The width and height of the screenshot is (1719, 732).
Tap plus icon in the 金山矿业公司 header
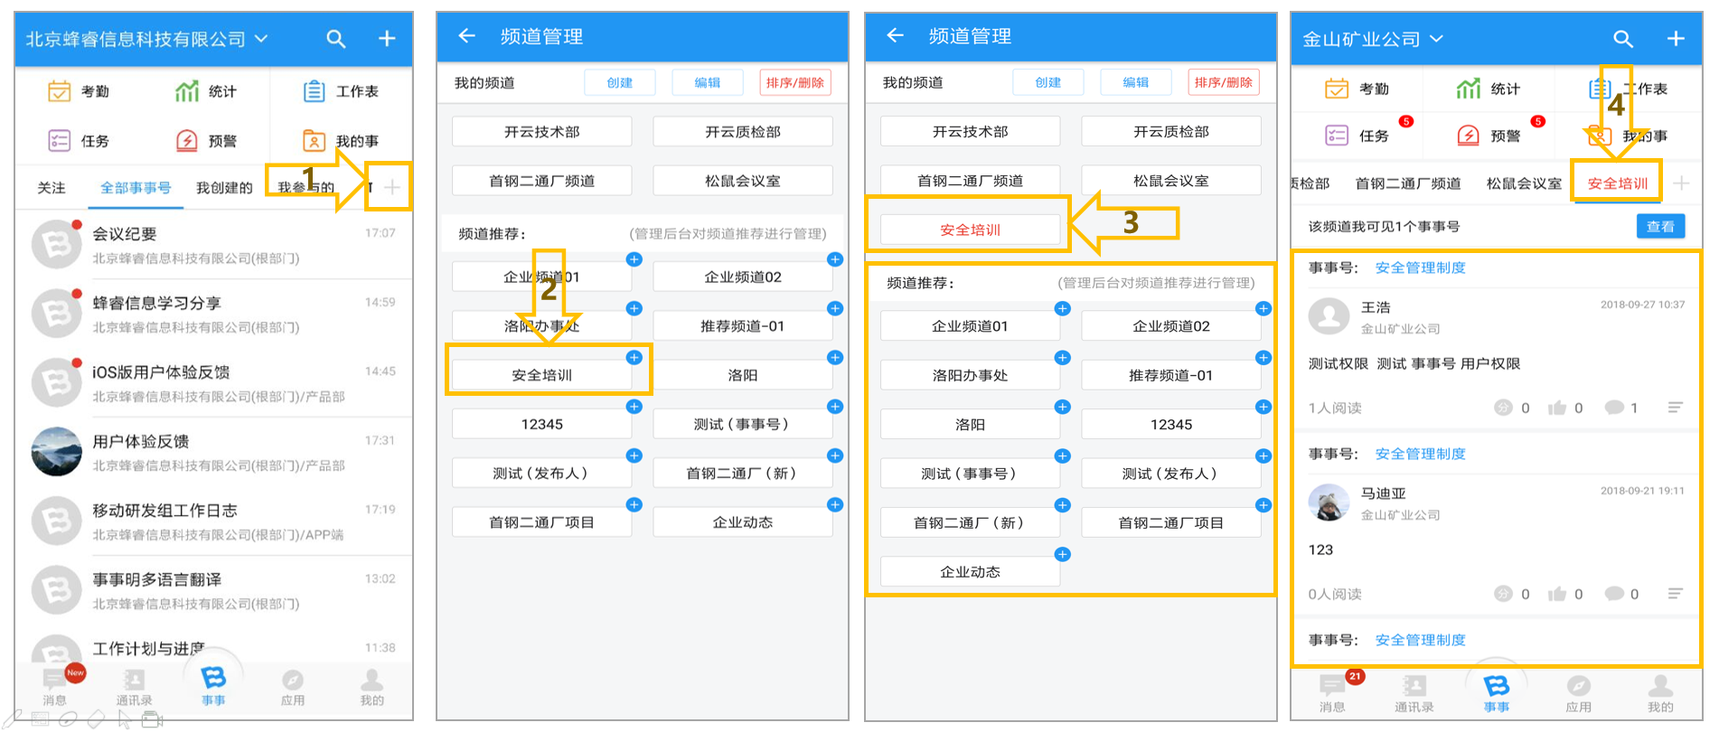pyautogui.click(x=1676, y=39)
